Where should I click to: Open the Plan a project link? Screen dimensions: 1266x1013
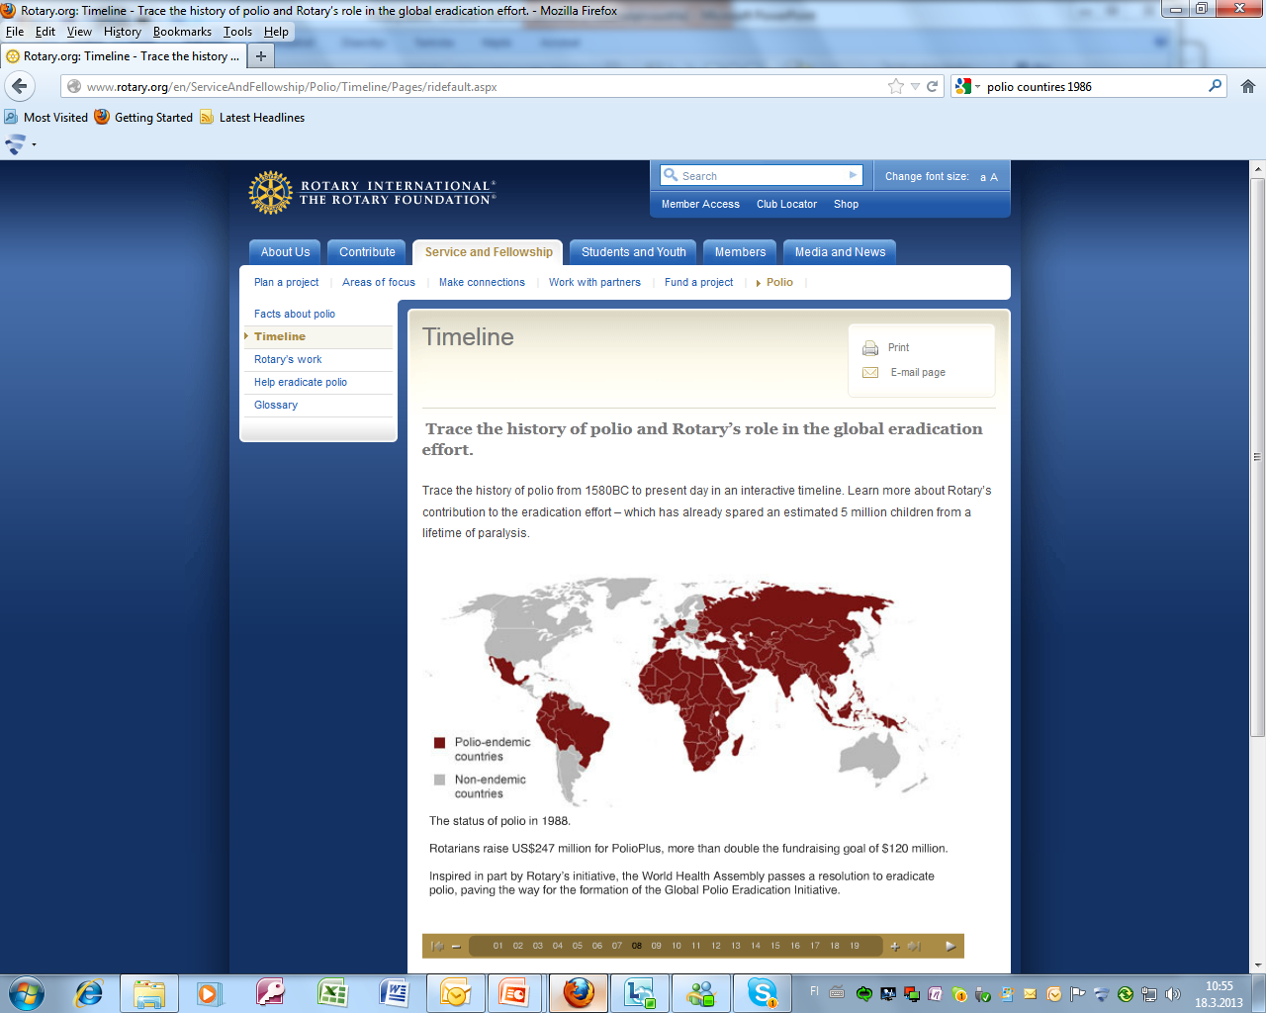coord(286,282)
